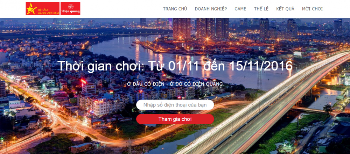View the THỂ LỆ rules page
This screenshot has width=350, height=154.
261,9
